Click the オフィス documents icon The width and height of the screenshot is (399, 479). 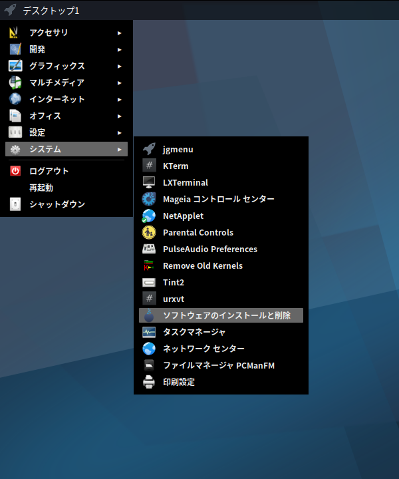(x=15, y=116)
